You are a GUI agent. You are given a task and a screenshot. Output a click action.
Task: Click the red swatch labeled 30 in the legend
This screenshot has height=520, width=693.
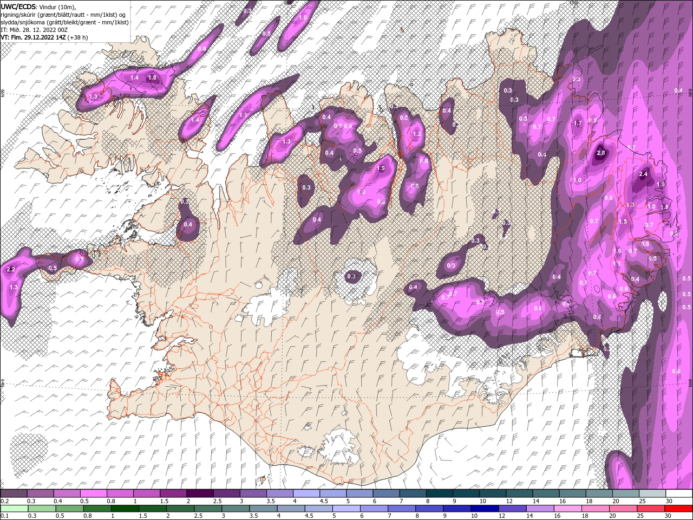679,509
